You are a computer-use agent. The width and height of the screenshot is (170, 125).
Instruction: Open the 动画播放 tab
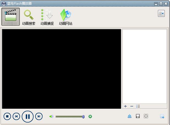pos(10,17)
